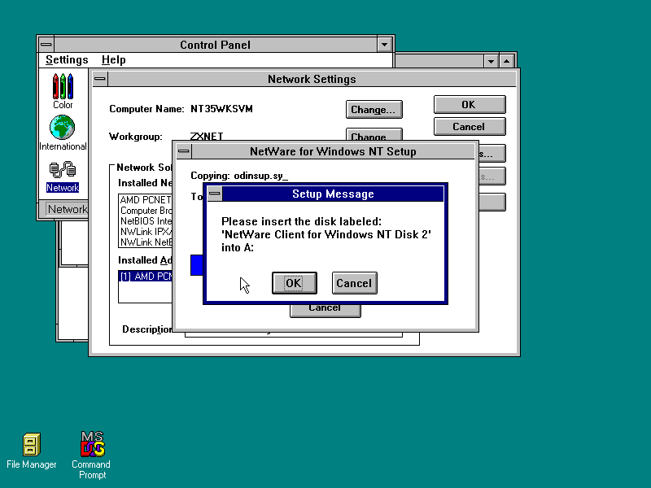Select the Network control panel icon
651x488 pixels.
[x=63, y=177]
